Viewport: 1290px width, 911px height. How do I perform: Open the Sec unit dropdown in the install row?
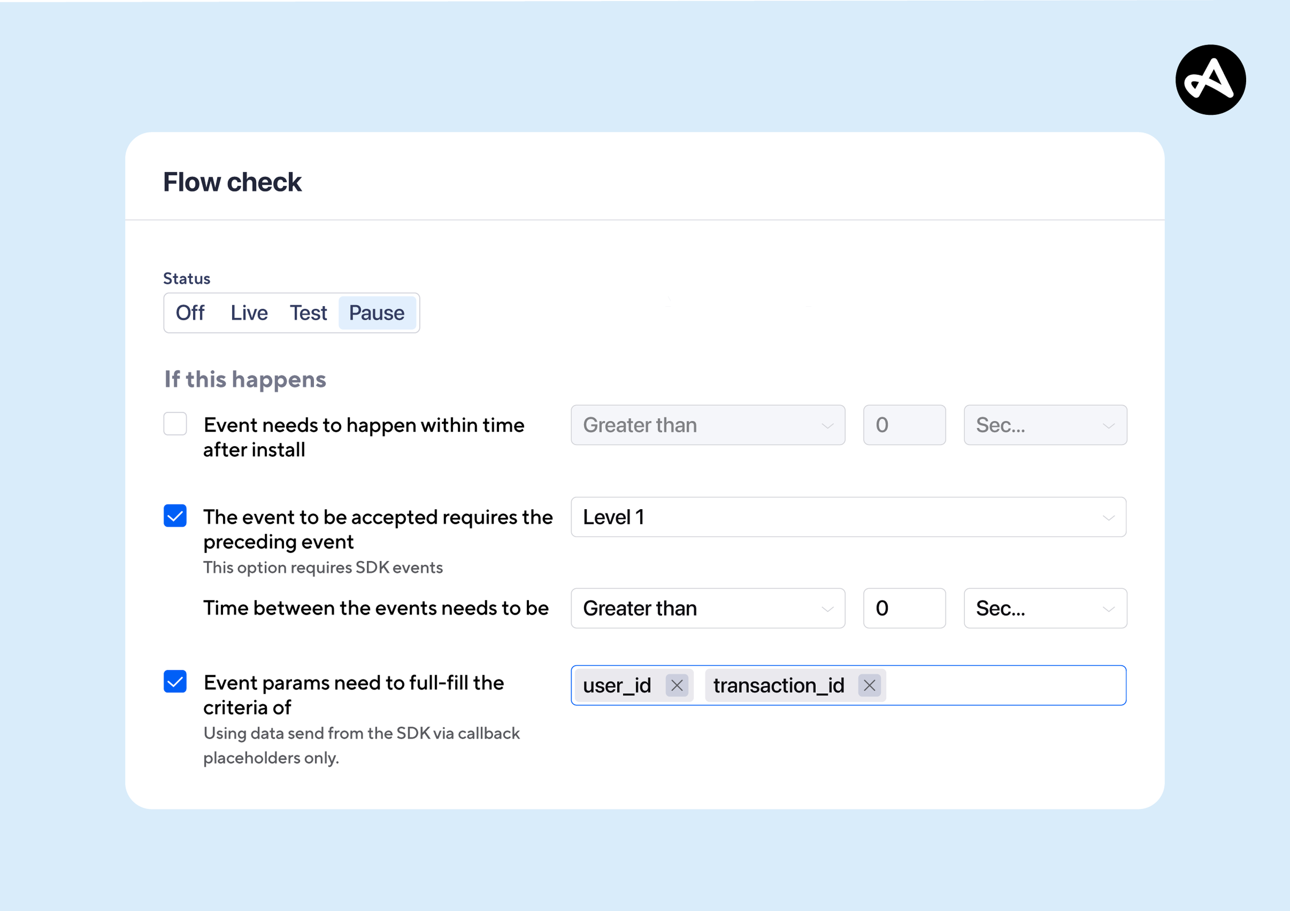(1045, 425)
